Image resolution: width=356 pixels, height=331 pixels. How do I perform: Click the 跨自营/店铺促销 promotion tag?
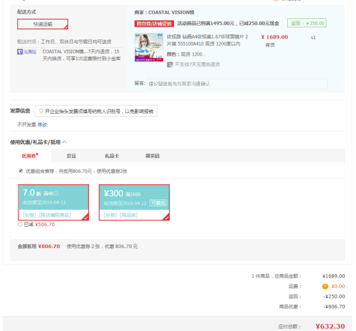coord(154,24)
